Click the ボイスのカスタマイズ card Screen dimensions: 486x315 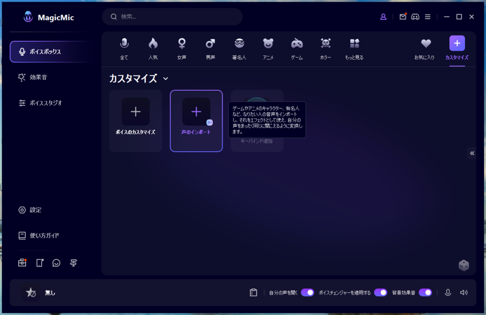(x=136, y=120)
